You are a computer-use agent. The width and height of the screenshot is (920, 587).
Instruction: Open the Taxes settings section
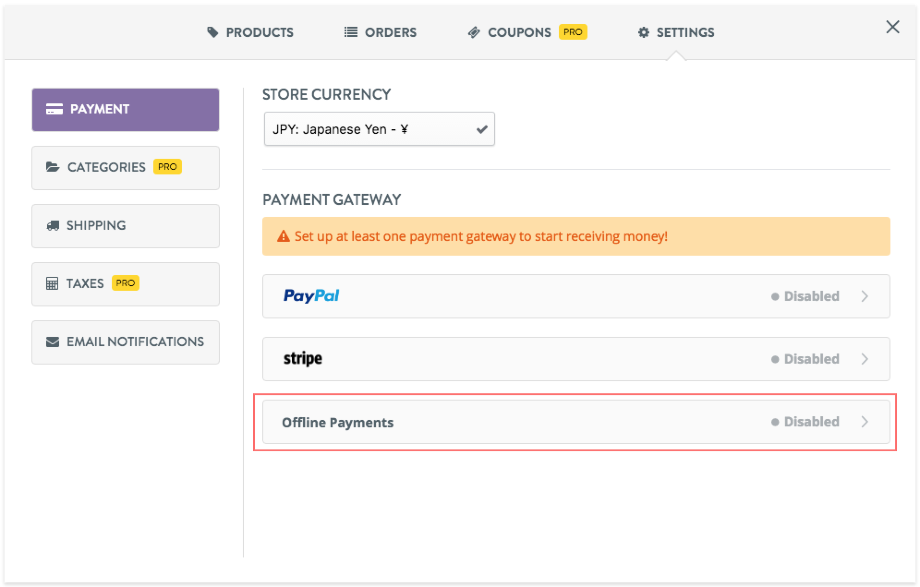[x=125, y=283]
